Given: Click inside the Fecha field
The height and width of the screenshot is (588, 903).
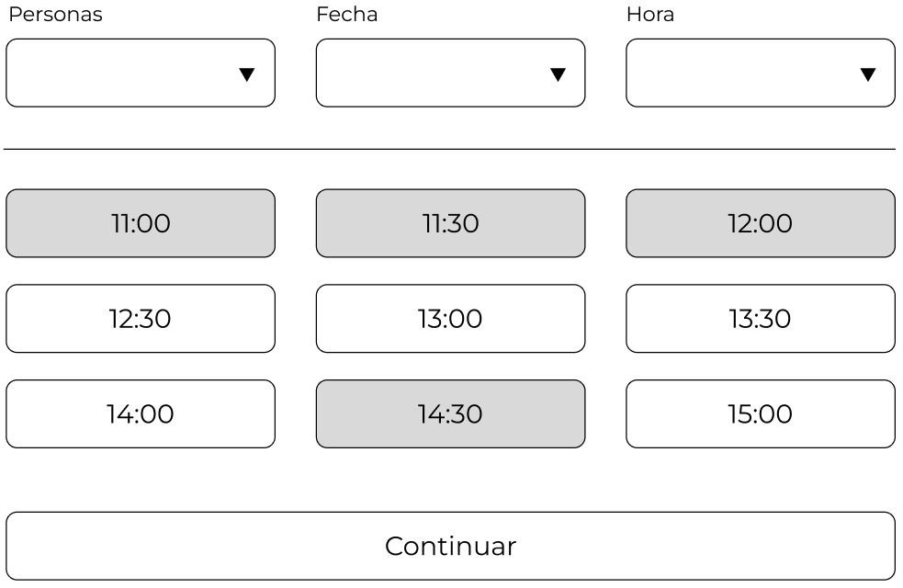Looking at the screenshot, I should click(432, 73).
